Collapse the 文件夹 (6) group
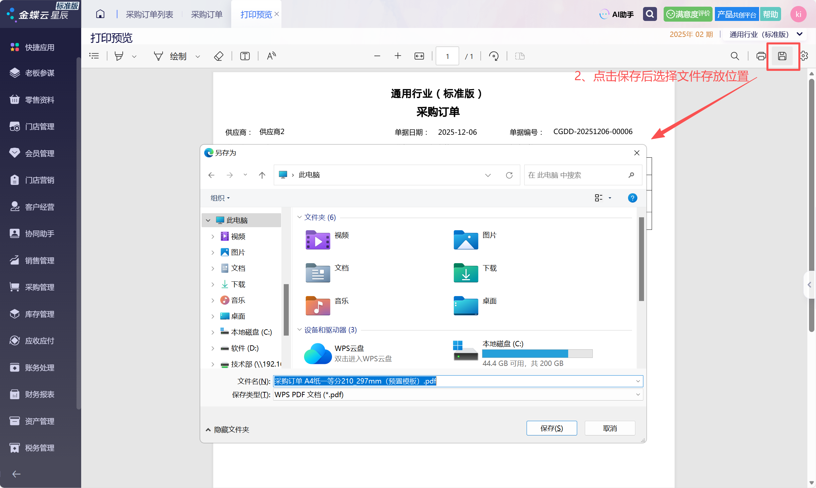 pos(299,217)
